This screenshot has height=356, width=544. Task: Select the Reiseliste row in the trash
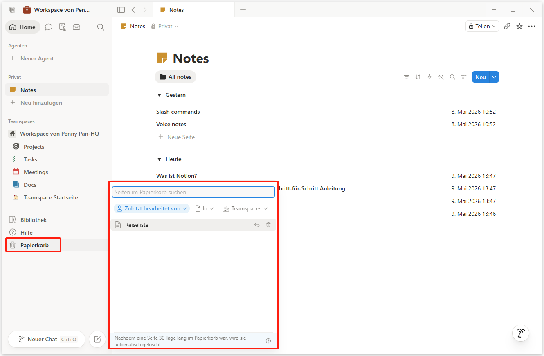[x=193, y=225]
